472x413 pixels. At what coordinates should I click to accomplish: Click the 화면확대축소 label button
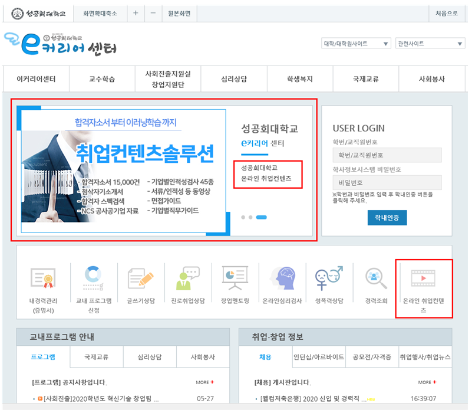(100, 13)
